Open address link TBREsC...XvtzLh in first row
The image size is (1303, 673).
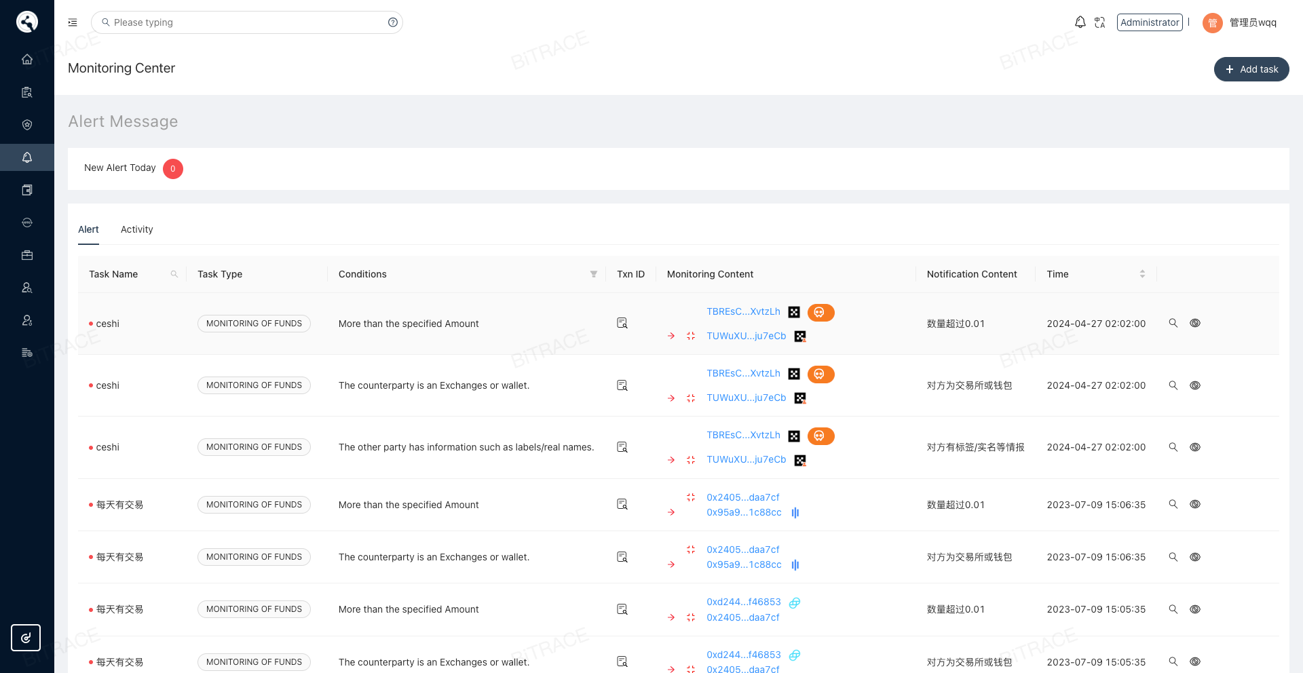(x=743, y=311)
